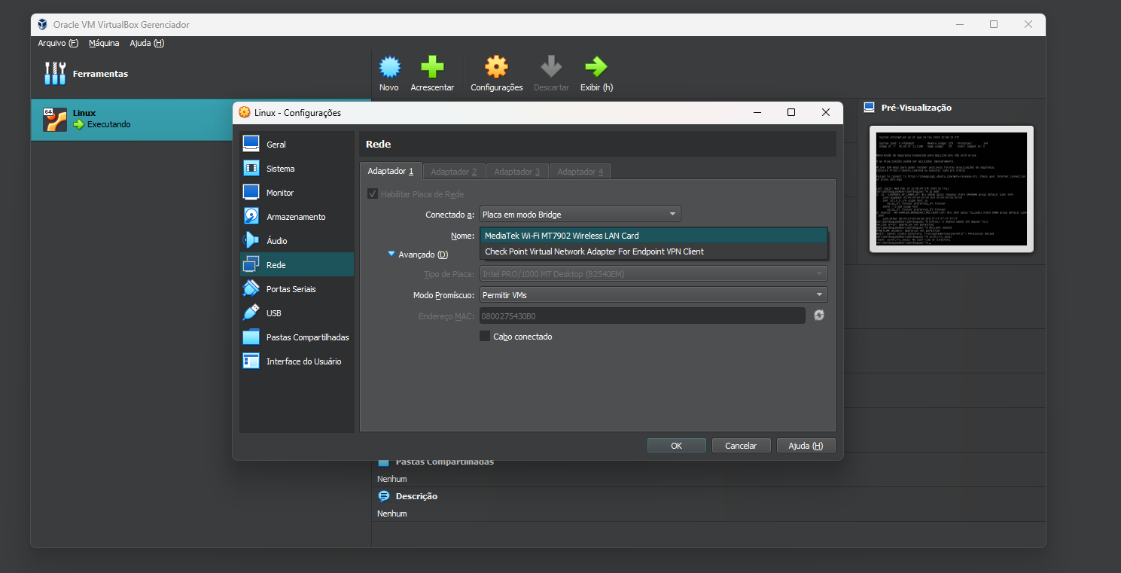1121x573 pixels.
Task: Click the Exibir green arrow icon
Action: click(596, 67)
